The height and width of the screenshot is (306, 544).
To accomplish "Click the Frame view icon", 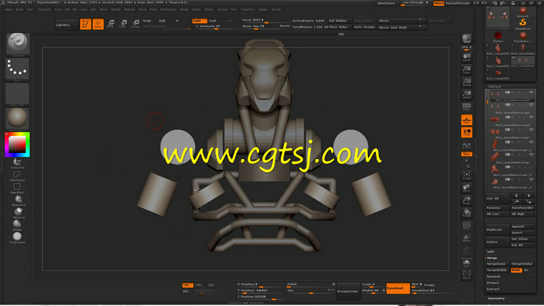I will coord(466,175).
